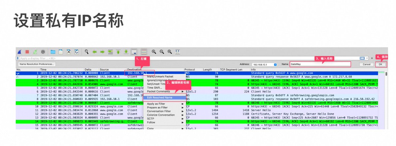Sort by the Time column header
396x146 pixels.
(x=62, y=70)
